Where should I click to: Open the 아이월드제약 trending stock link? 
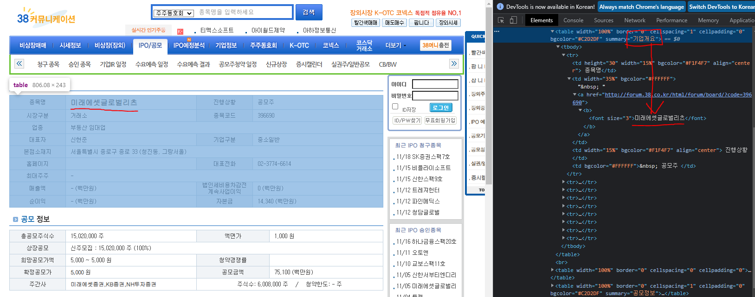point(268,30)
